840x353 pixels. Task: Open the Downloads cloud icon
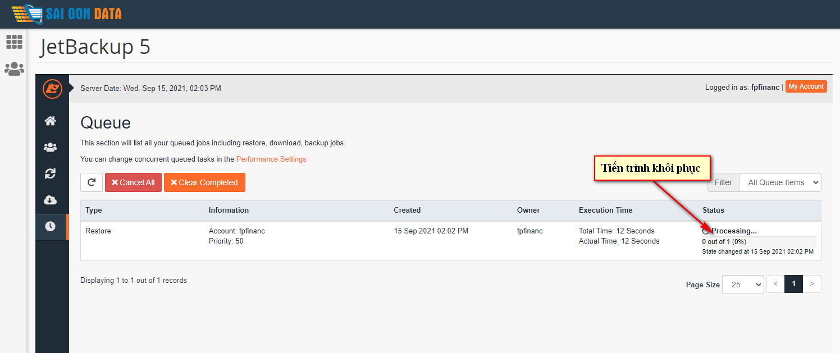(x=51, y=200)
